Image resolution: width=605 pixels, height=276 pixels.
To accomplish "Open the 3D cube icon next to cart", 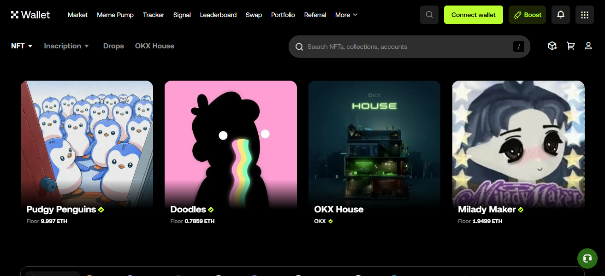I will (x=552, y=46).
